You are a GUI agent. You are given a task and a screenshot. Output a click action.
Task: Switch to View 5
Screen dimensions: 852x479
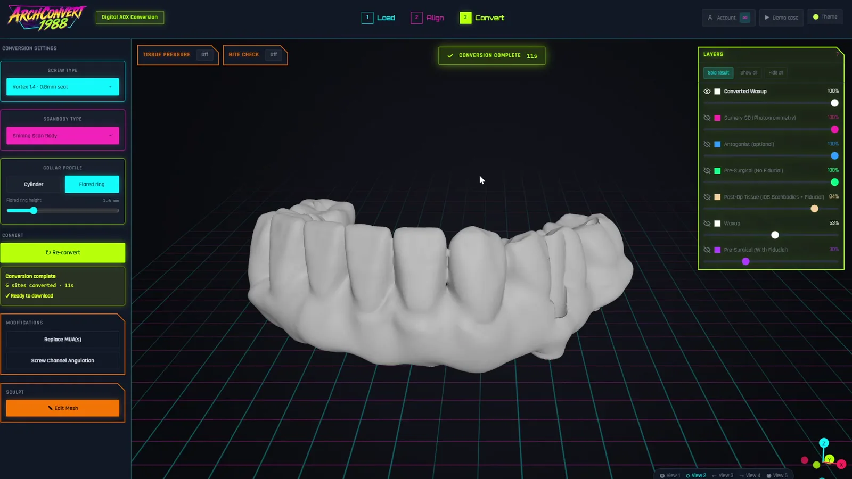(x=777, y=475)
